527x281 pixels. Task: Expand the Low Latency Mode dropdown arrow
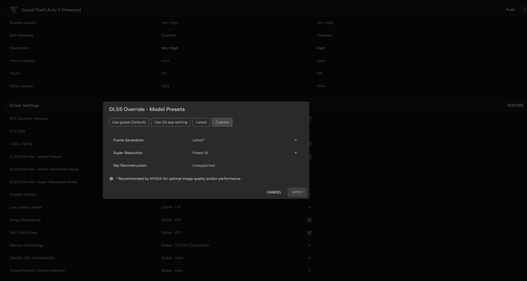tap(309, 207)
